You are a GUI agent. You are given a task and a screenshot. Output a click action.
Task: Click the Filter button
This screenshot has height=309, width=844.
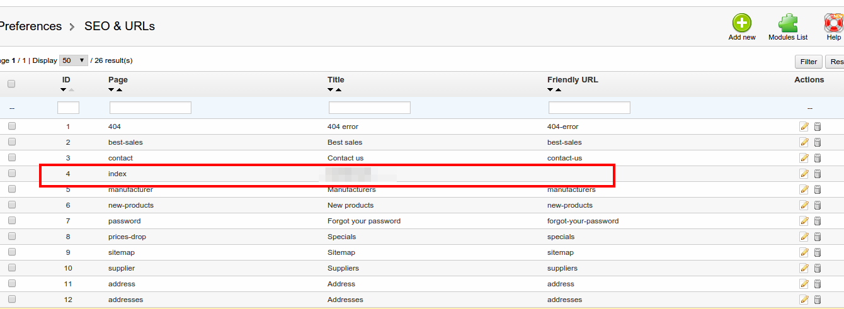[809, 62]
